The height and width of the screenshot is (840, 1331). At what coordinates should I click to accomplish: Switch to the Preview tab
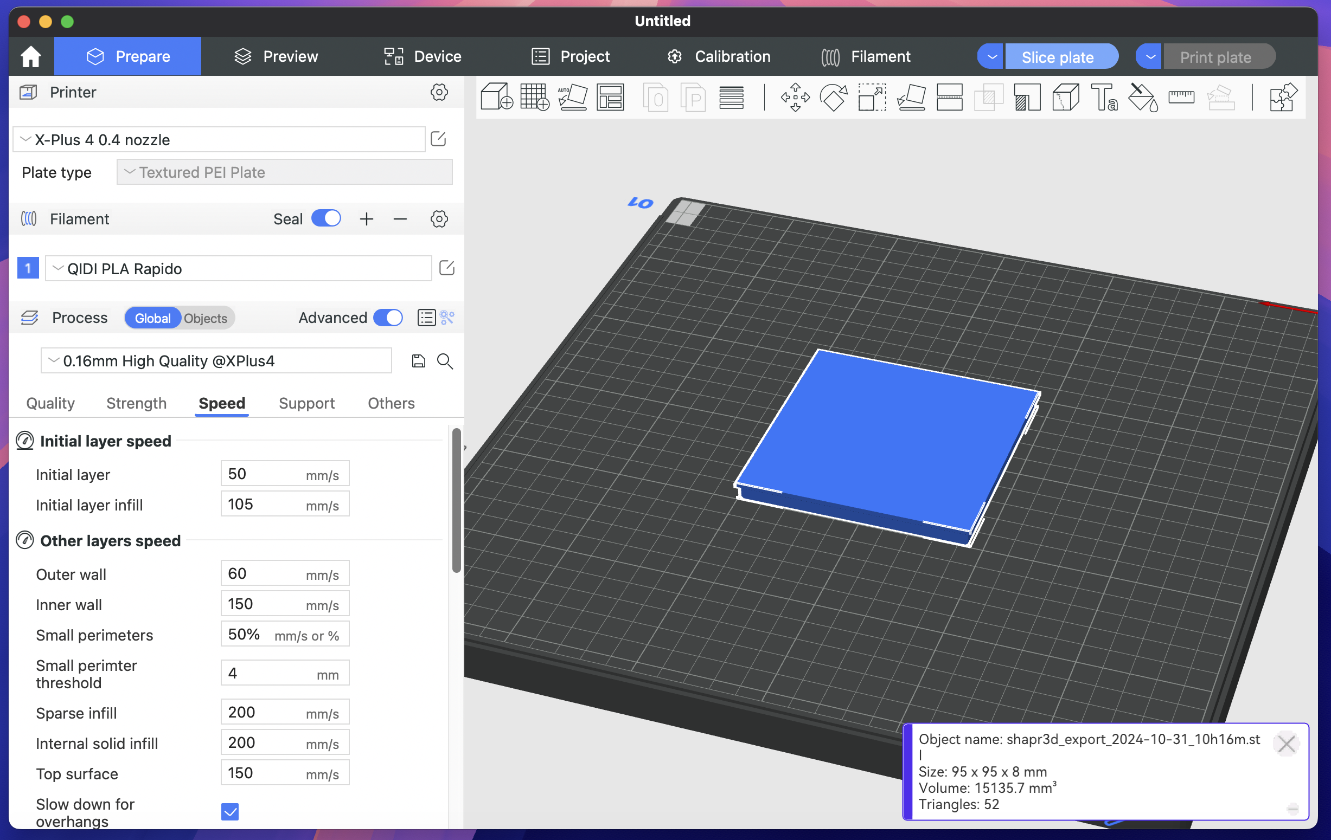point(276,56)
